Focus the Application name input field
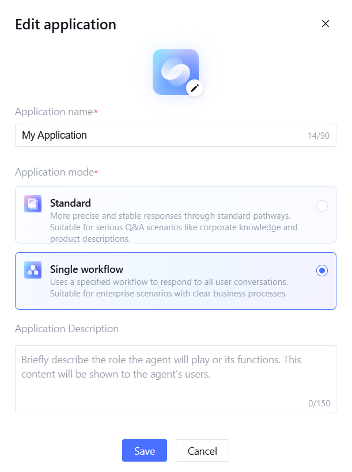 coord(161,135)
